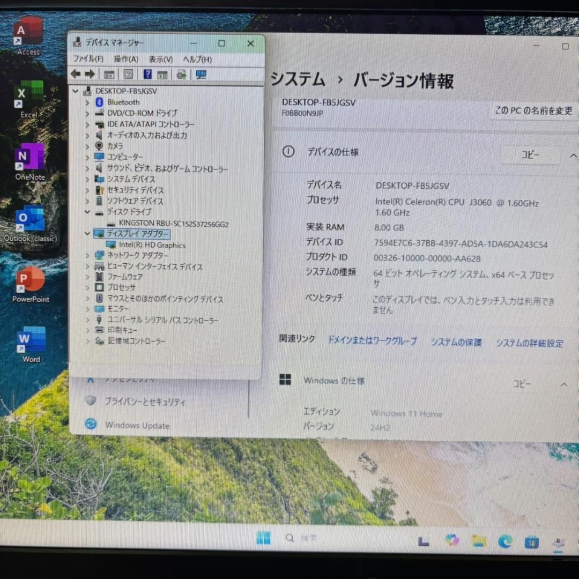Click the Back arrow in Device Manager toolbar
Image resolution: width=579 pixels, height=579 pixels.
76,74
